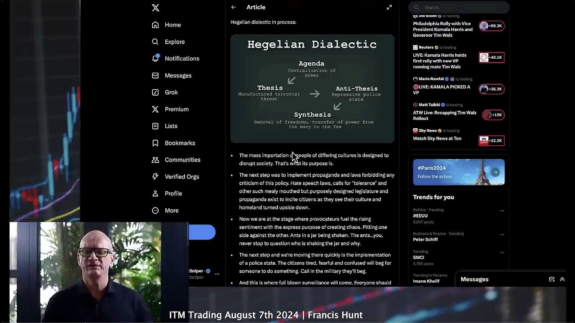Open the Peter Schiff trend
The width and height of the screenshot is (575, 323).
(425, 239)
